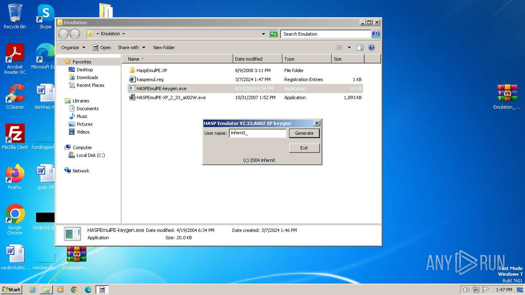Click Open in the Explorer toolbar
The width and height of the screenshot is (525, 295).
coord(102,48)
